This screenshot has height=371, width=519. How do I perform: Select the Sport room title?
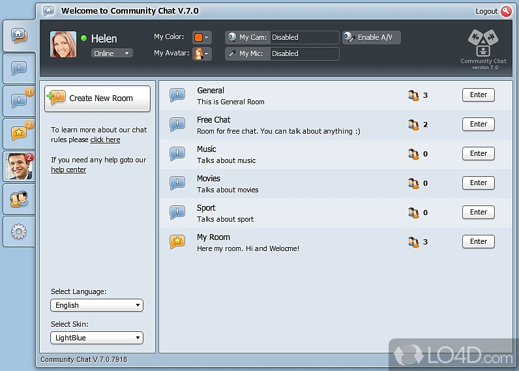click(206, 208)
